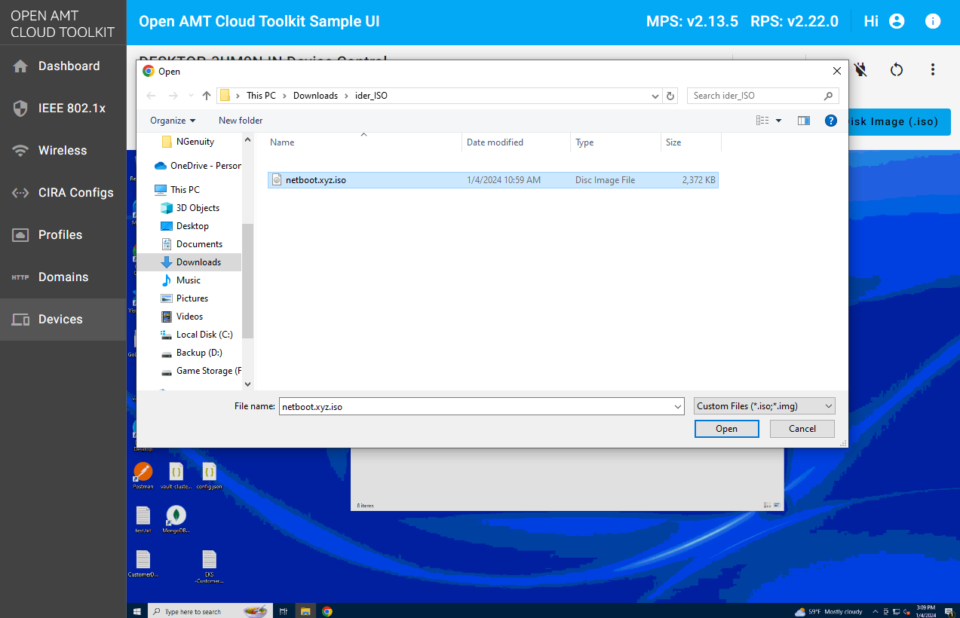Click the info icon in header
This screenshot has width=960, height=618.
(933, 21)
